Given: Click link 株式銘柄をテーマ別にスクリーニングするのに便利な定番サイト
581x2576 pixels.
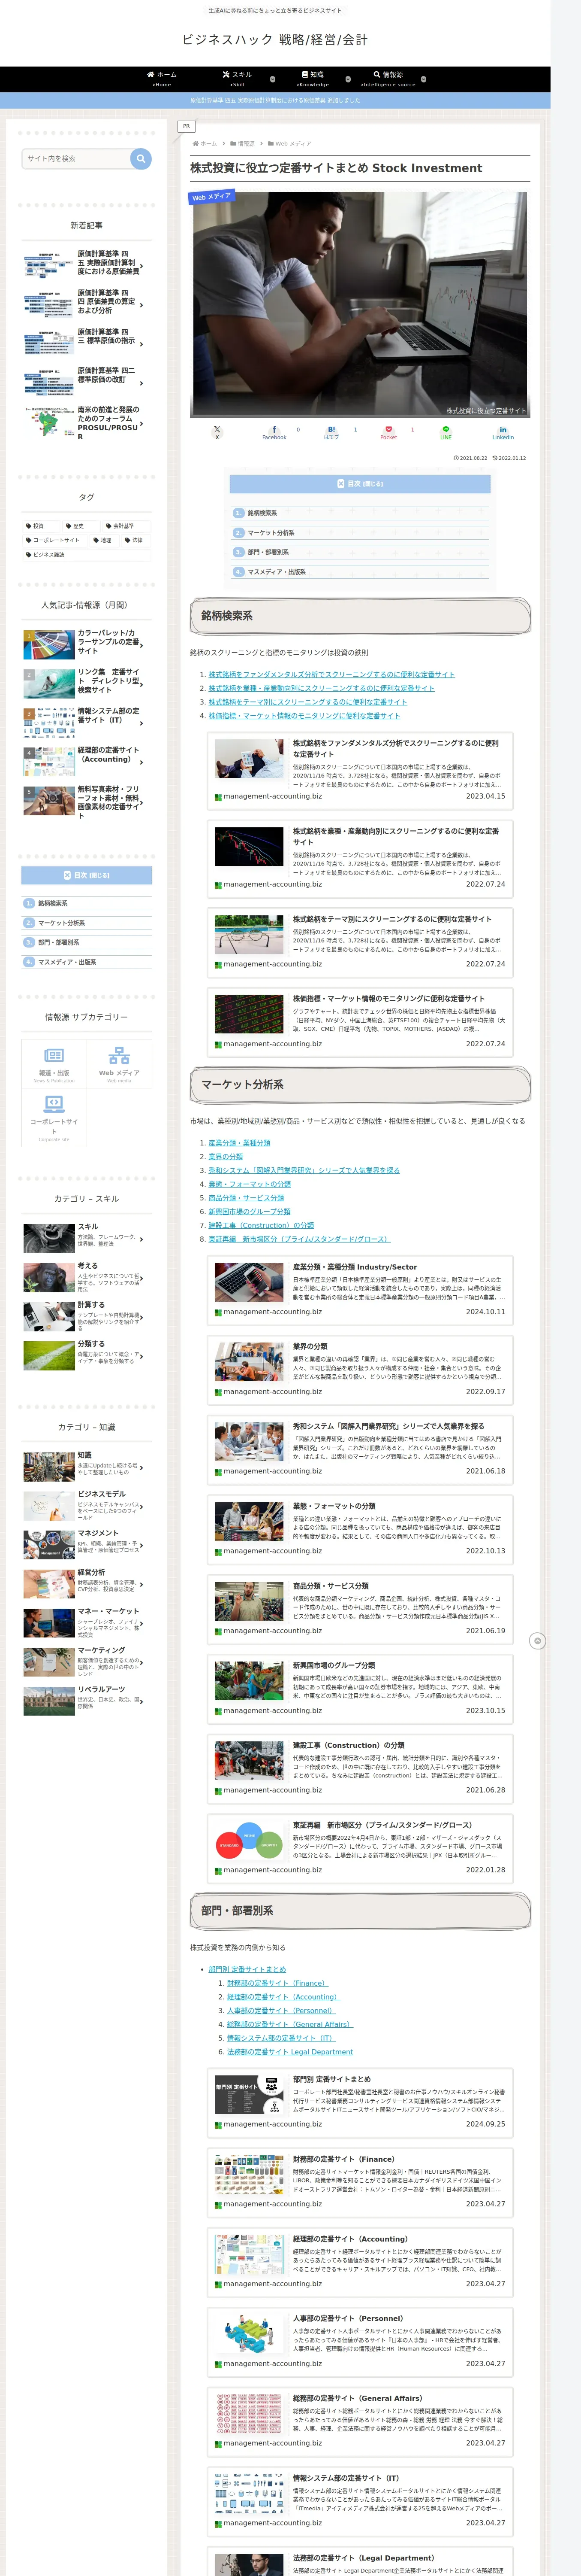Looking at the screenshot, I should coord(307,702).
